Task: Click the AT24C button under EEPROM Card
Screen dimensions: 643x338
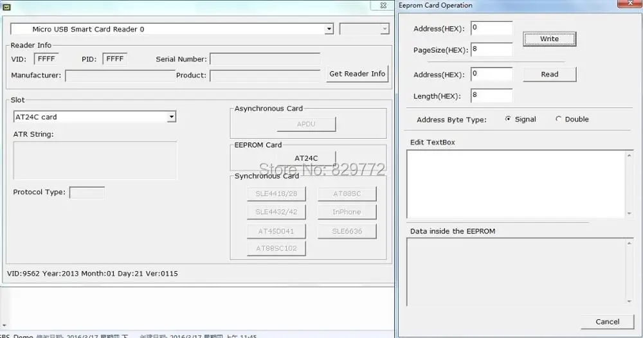Action: 306,158
